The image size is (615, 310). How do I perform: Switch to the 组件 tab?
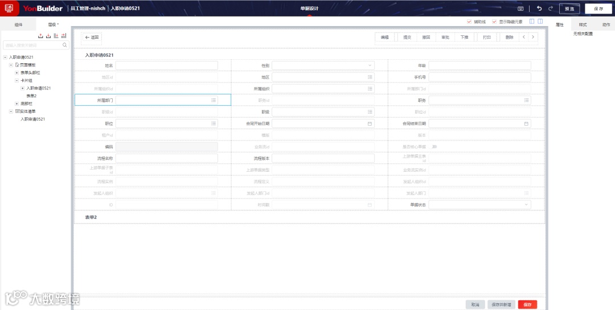click(x=18, y=24)
